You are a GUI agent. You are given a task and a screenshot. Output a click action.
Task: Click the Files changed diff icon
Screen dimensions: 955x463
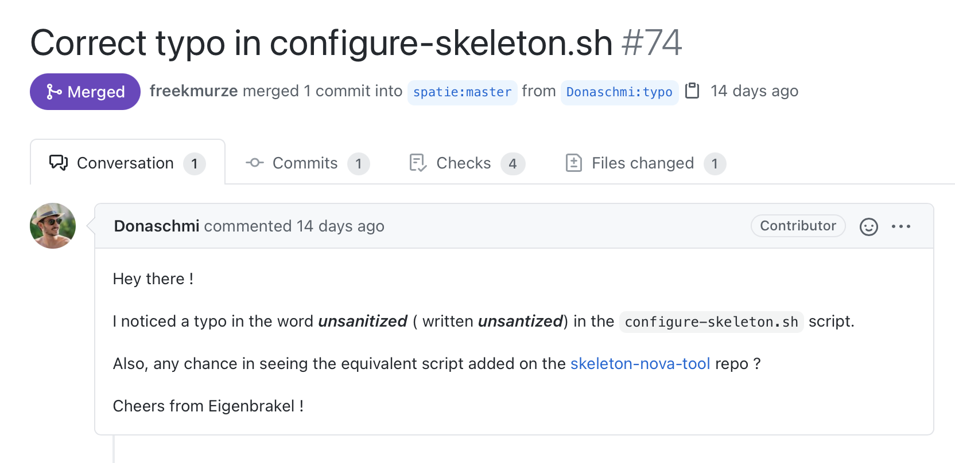[x=573, y=163]
